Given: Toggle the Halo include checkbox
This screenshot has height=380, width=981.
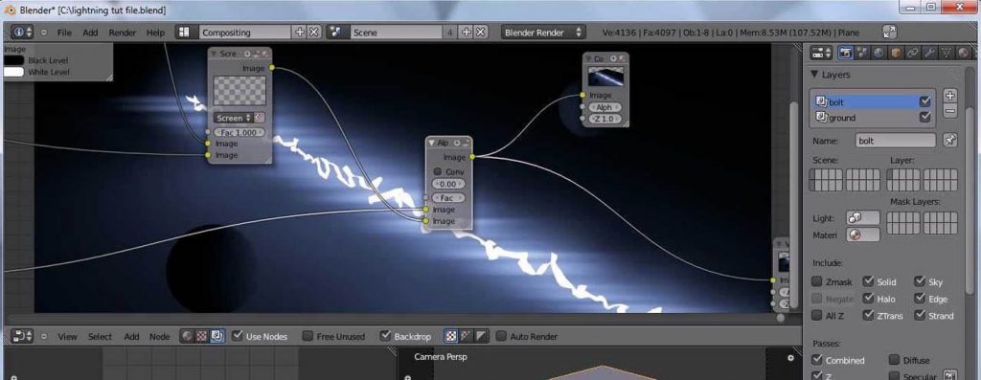Looking at the screenshot, I should (x=868, y=299).
